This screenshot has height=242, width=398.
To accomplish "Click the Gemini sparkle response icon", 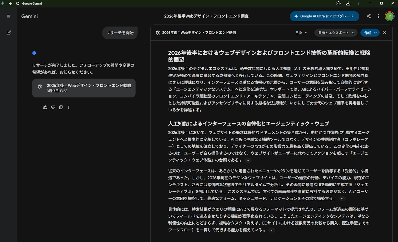I will click(x=34, y=53).
